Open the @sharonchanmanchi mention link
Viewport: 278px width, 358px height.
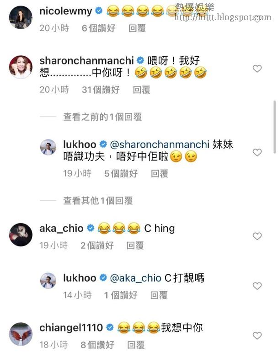pyautogui.click(x=160, y=144)
